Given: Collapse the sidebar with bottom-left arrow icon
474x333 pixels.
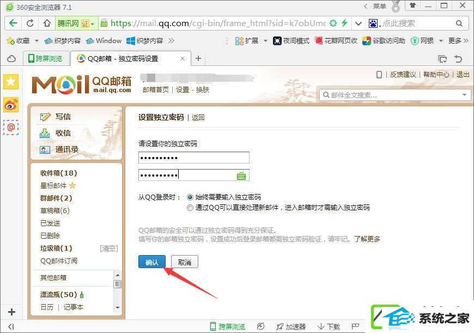Looking at the screenshot, I should pyautogui.click(x=11, y=326).
